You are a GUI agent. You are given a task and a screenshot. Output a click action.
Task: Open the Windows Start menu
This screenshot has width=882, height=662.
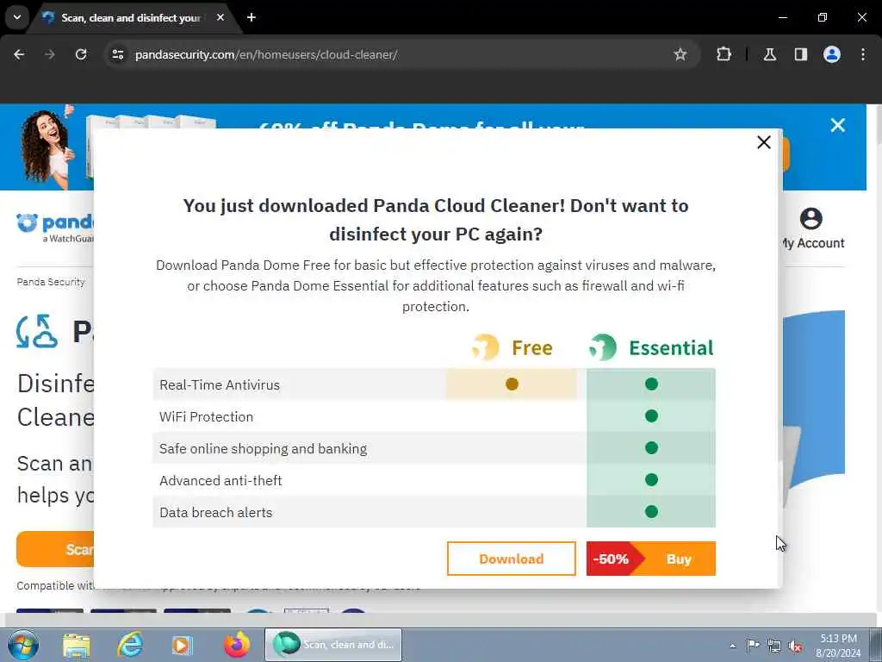(x=22, y=645)
